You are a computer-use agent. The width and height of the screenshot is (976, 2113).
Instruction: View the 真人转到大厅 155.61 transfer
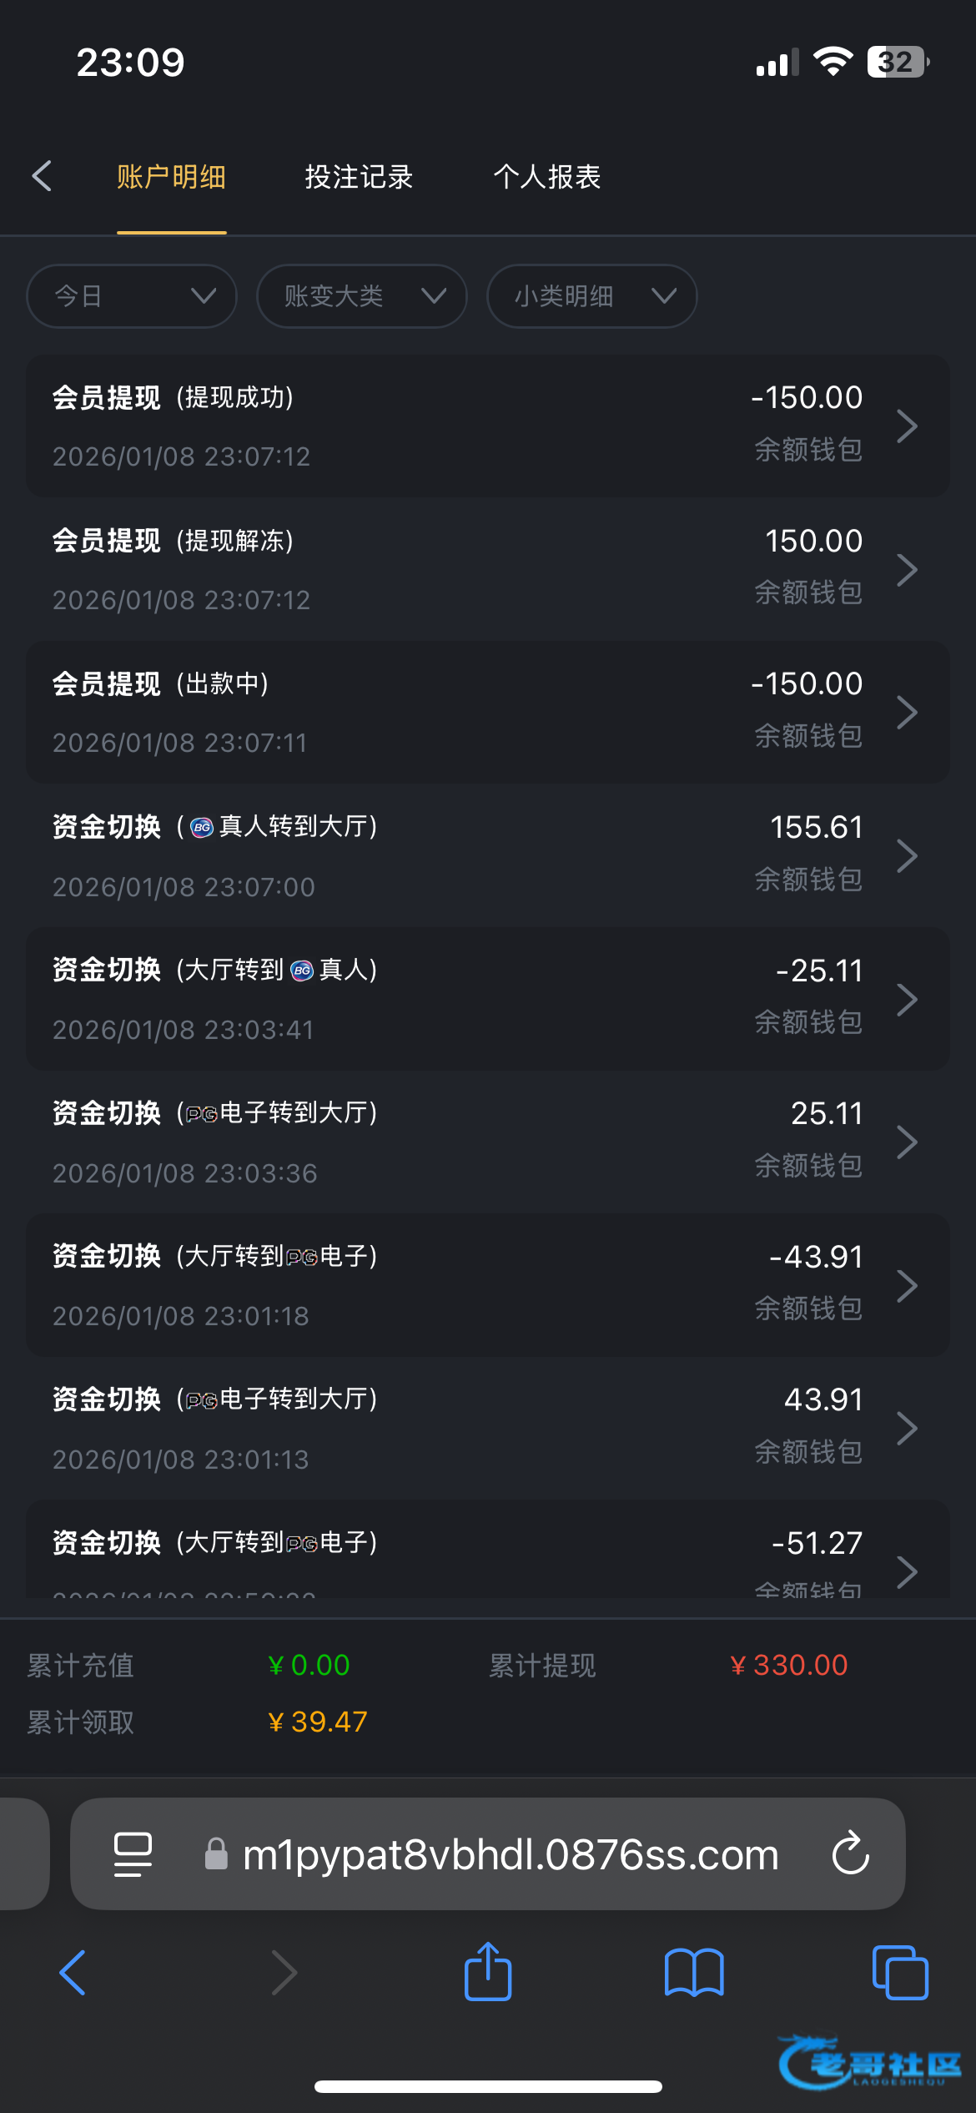click(x=487, y=856)
